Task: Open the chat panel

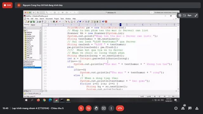Action: [x=190, y=108]
